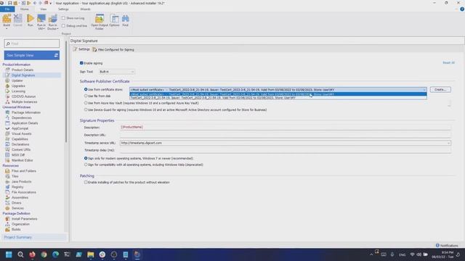Viewport: 465px width, 261px height.
Task: Open Product Details page
Action: (23, 70)
